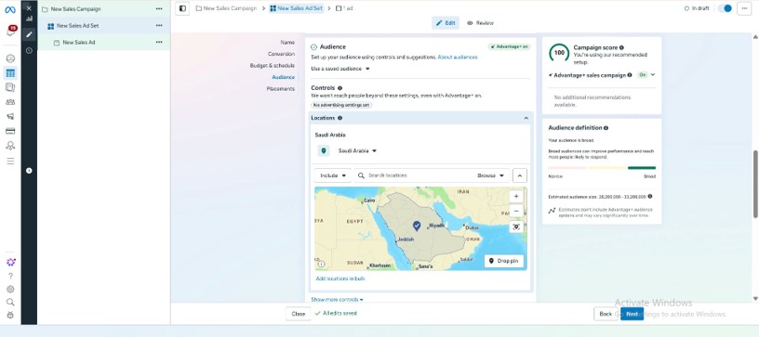Open notifications bell with 15 badge

10,32
